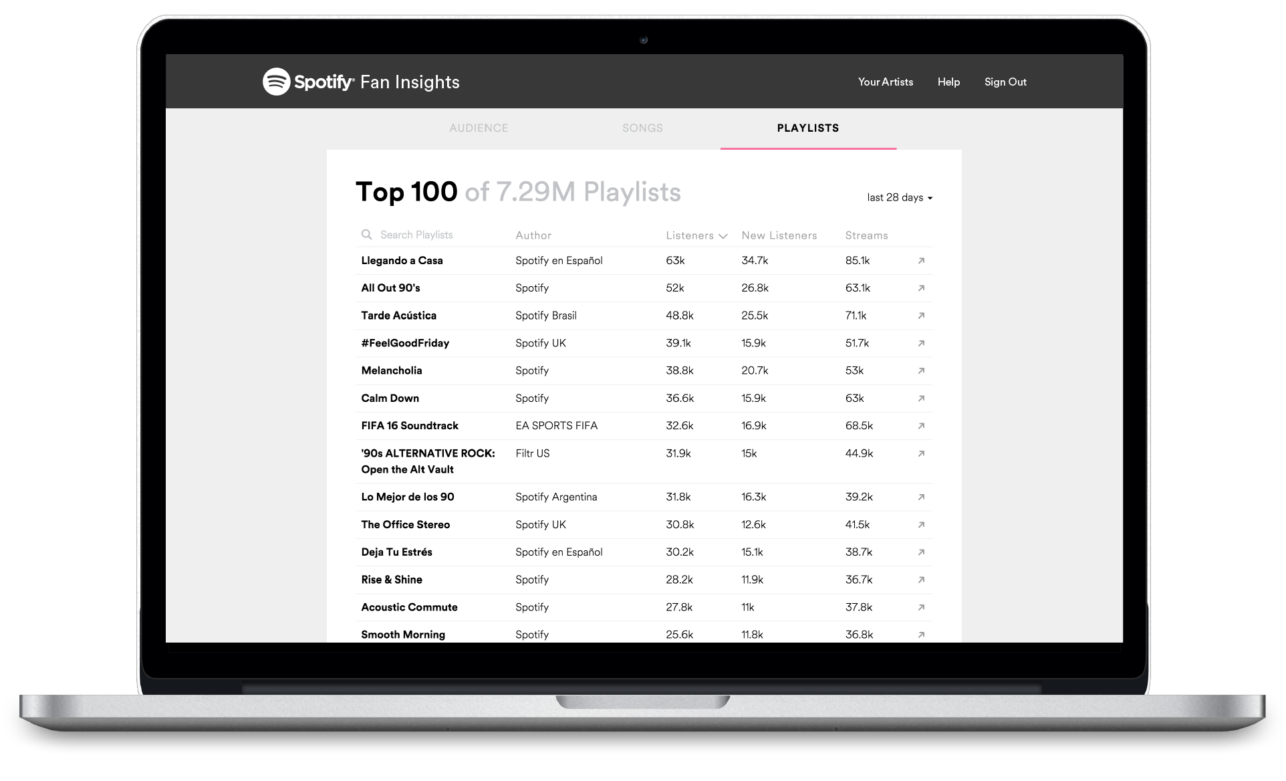
Task: Open Tarde Acústica external link arrow
Action: click(x=921, y=316)
